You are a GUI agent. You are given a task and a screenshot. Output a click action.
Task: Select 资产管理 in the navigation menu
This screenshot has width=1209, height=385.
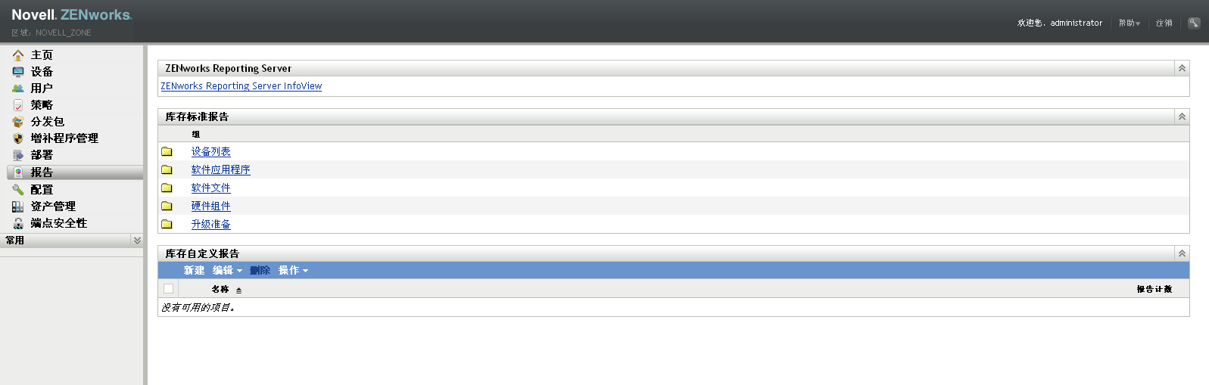point(53,206)
